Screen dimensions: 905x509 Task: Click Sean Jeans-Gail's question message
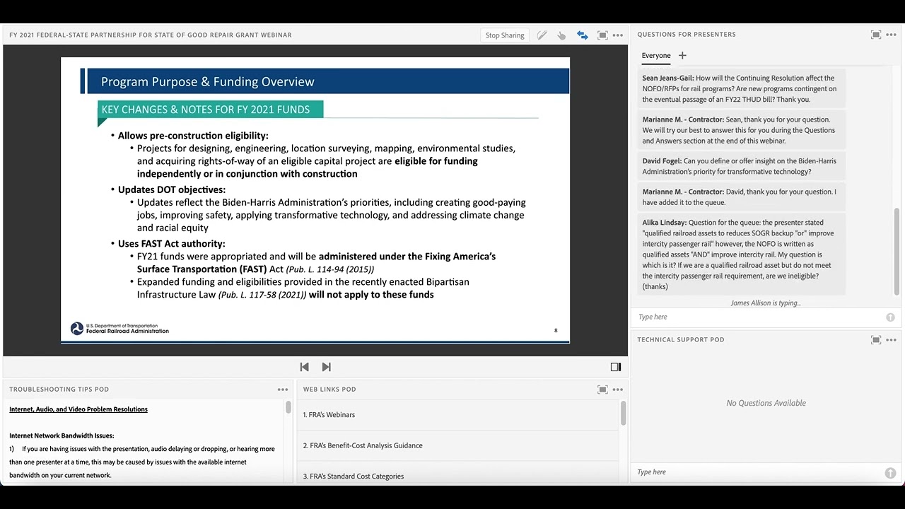(742, 89)
